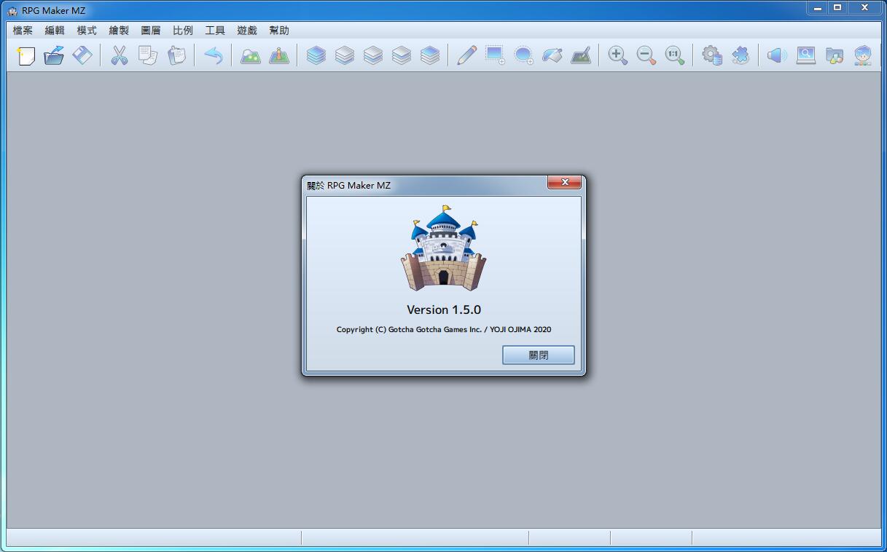The width and height of the screenshot is (887, 552).
Task: Click the Copyright Gotcha Gotcha Games text
Action: point(444,329)
